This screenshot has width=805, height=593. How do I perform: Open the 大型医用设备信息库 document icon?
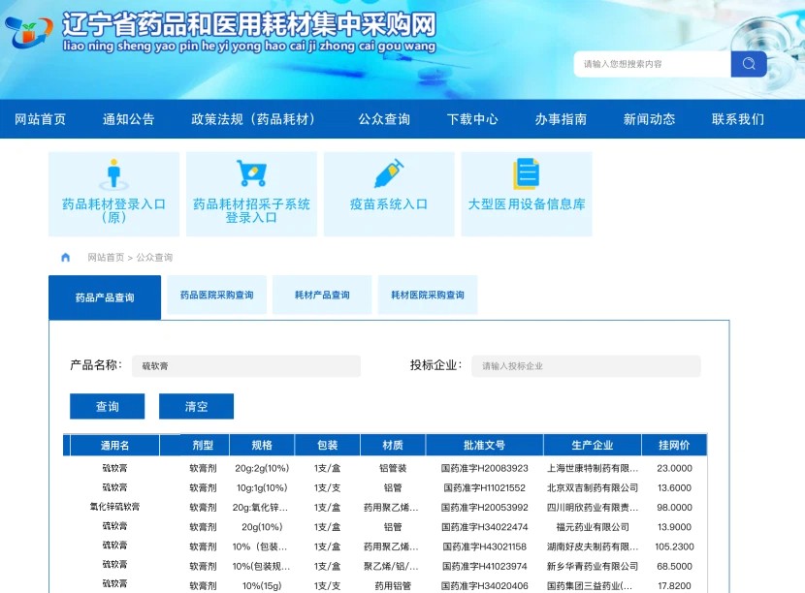(527, 172)
